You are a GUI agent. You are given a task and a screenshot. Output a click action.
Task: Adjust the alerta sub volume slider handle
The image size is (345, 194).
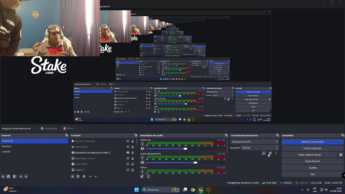[x=185, y=149]
